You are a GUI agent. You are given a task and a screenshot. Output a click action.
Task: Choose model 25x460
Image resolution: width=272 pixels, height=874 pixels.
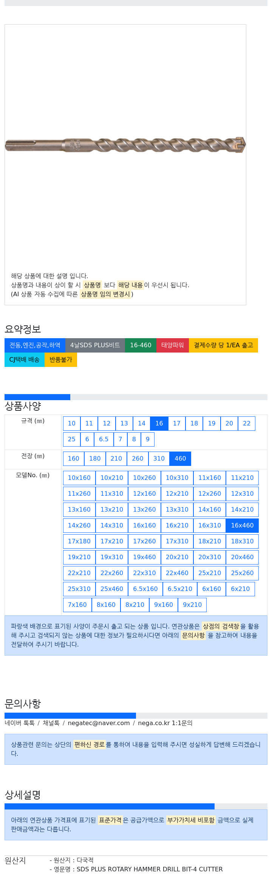click(112, 589)
